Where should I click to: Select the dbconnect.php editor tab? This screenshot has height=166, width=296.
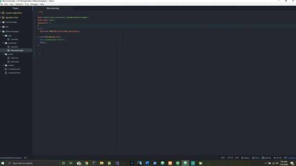point(53,8)
